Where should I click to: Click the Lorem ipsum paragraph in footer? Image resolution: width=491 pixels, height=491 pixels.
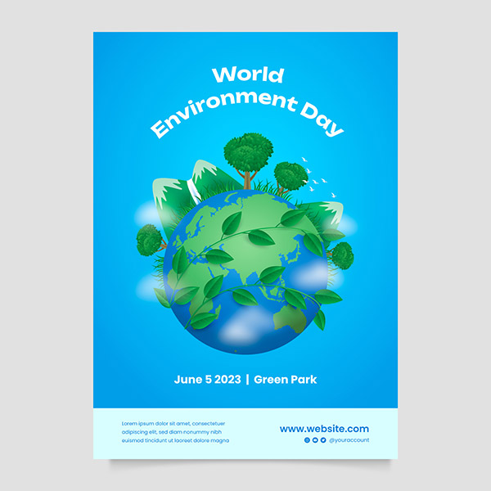(175, 432)
